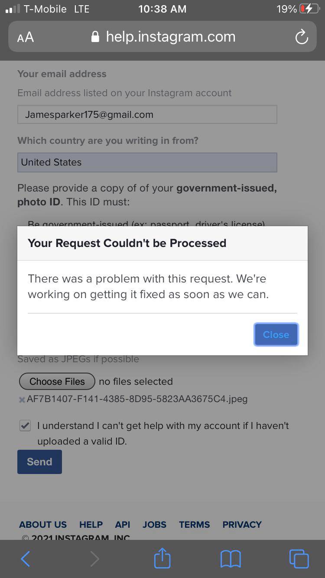Tap the grayed-out forward navigation arrow

point(94,559)
